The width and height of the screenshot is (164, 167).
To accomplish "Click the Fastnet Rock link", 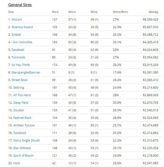I will pos(22,118).
